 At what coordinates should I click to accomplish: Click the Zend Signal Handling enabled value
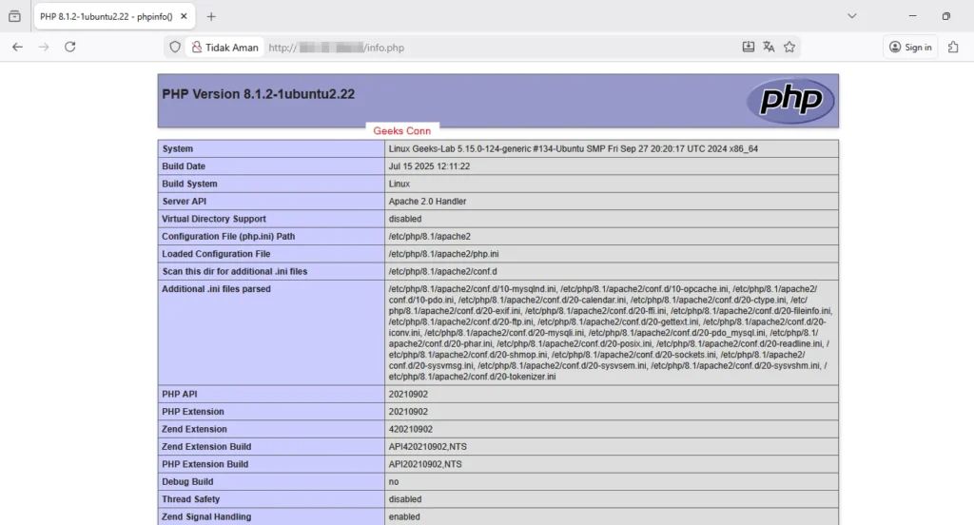point(404,517)
